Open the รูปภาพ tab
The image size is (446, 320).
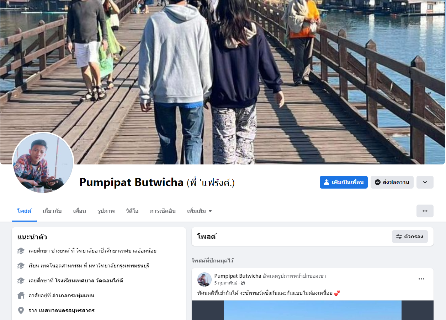click(x=106, y=211)
